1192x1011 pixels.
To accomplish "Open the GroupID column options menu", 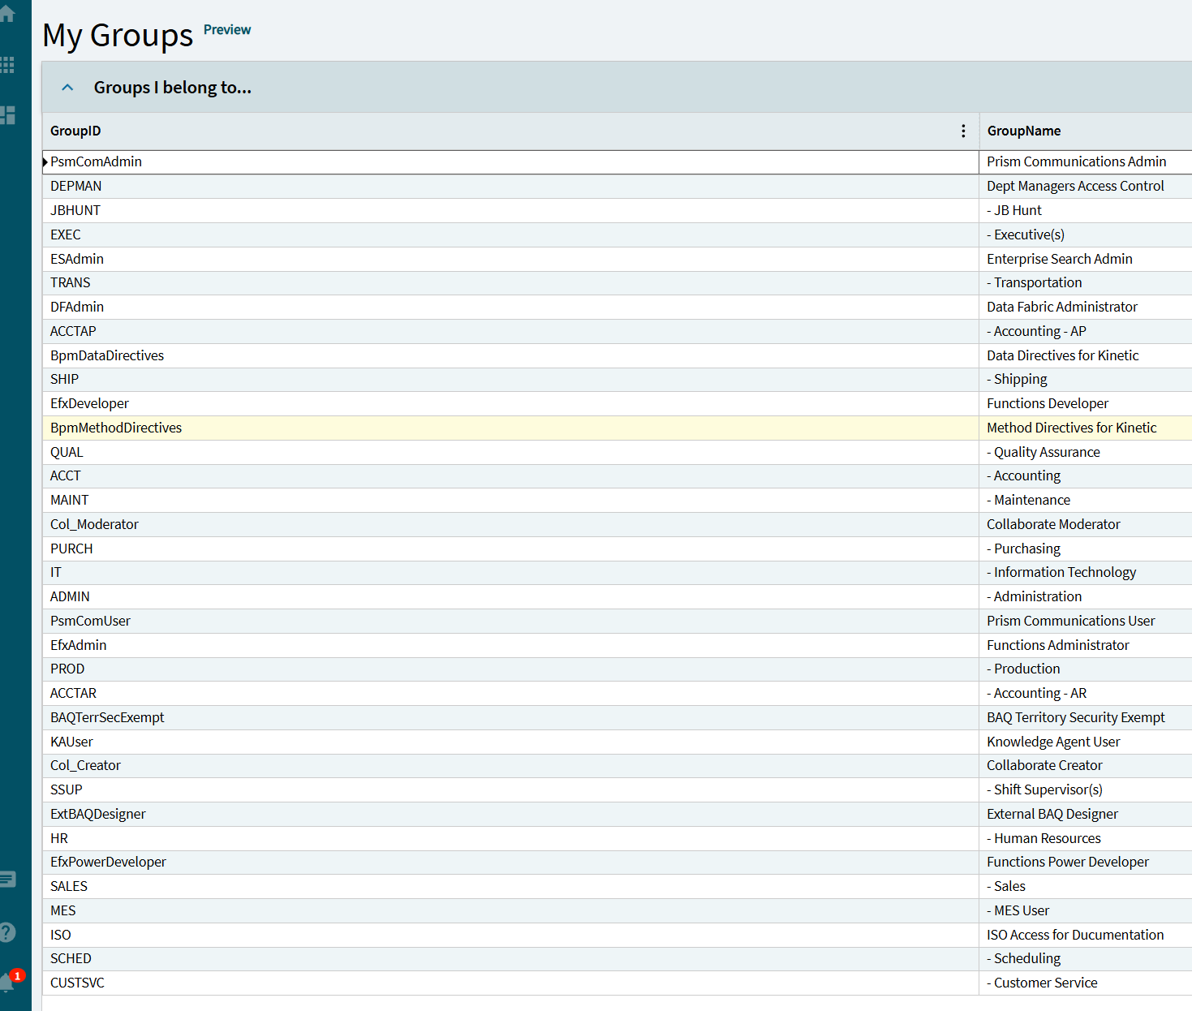I will point(963,131).
